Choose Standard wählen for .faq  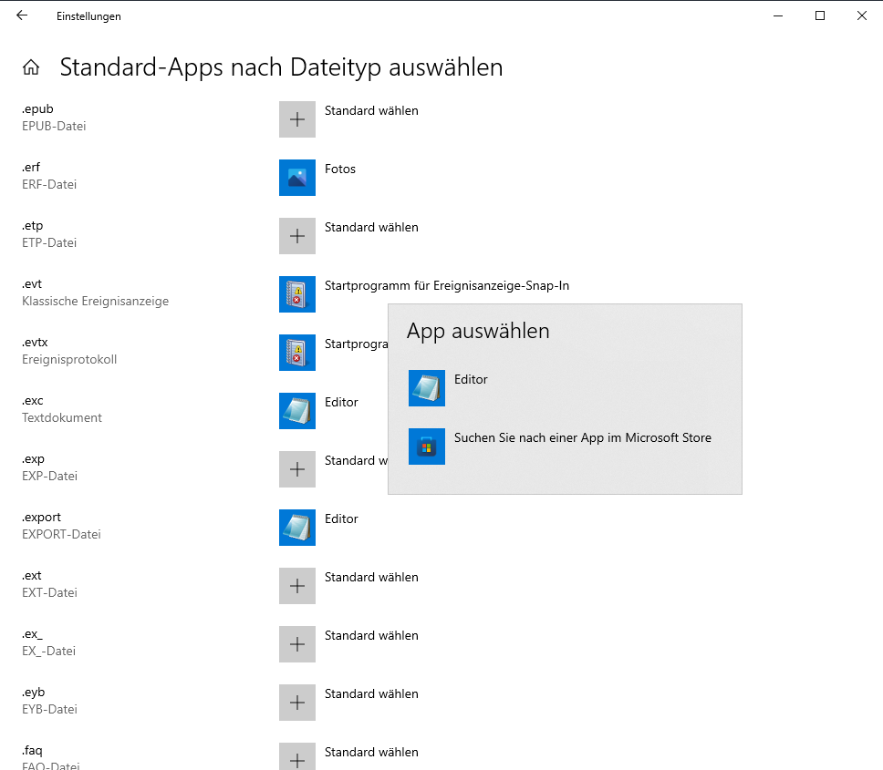(371, 752)
